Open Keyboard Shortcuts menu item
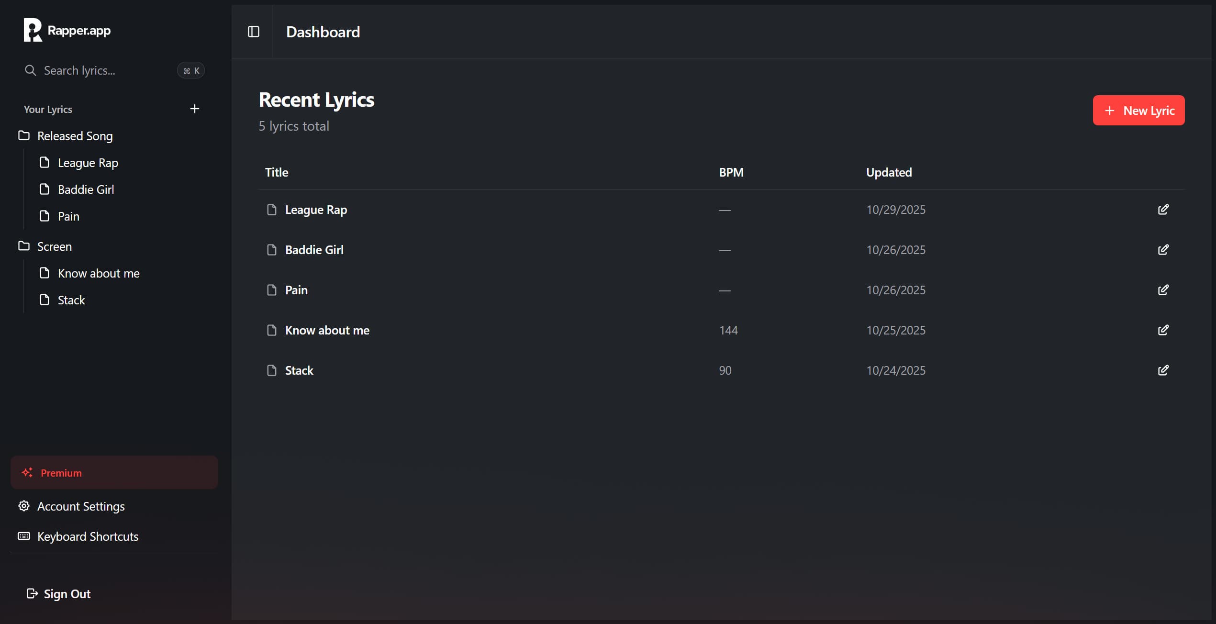The image size is (1216, 624). (87, 536)
